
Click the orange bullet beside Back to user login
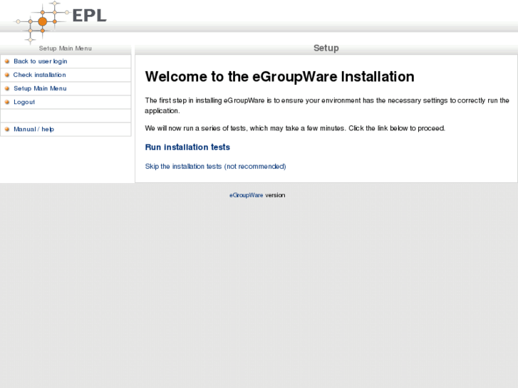pos(7,61)
